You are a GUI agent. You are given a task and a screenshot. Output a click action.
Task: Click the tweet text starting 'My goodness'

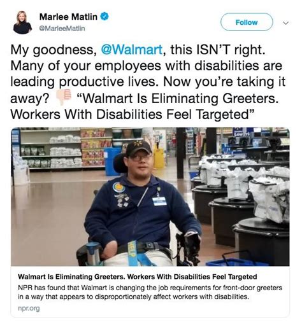[148, 82]
